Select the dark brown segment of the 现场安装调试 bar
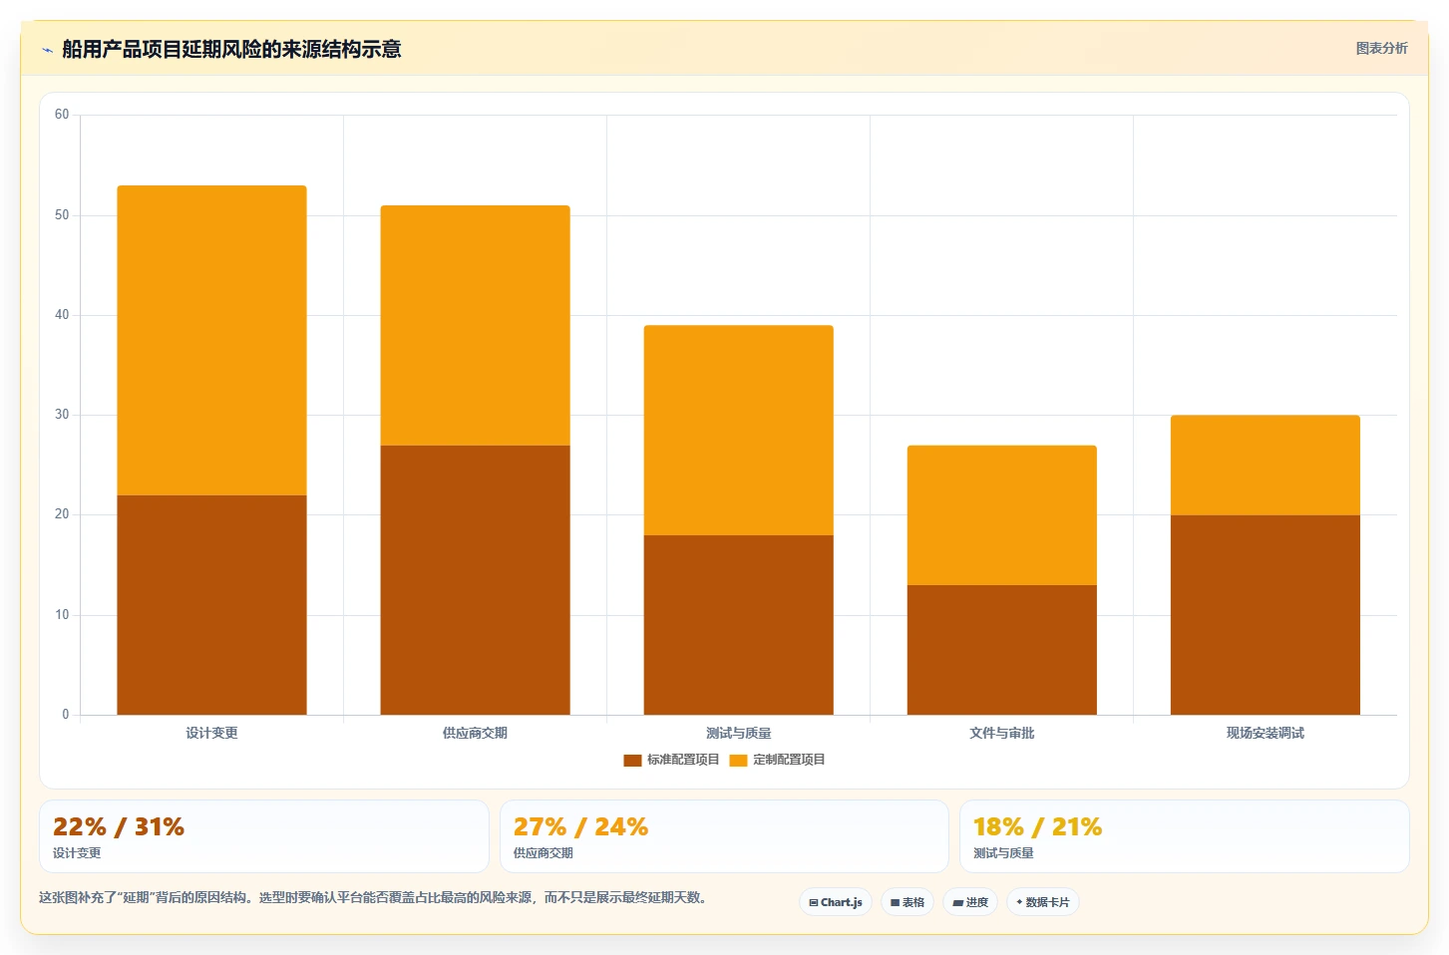Image resolution: width=1449 pixels, height=955 pixels. click(x=1265, y=615)
